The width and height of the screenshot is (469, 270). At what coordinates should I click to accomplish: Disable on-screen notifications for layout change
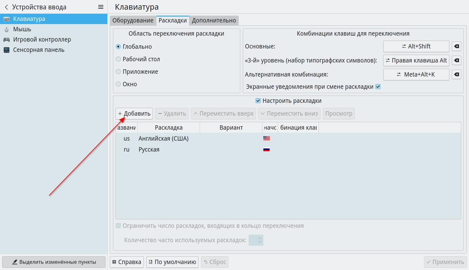coord(378,87)
